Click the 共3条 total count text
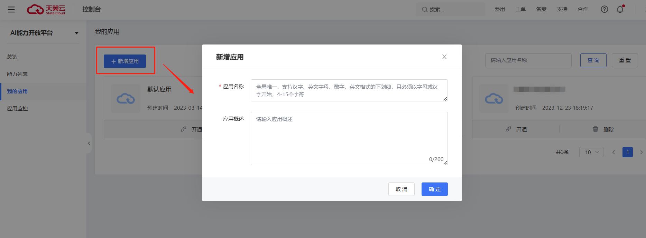Viewport: 646px width, 238px height. [x=562, y=152]
